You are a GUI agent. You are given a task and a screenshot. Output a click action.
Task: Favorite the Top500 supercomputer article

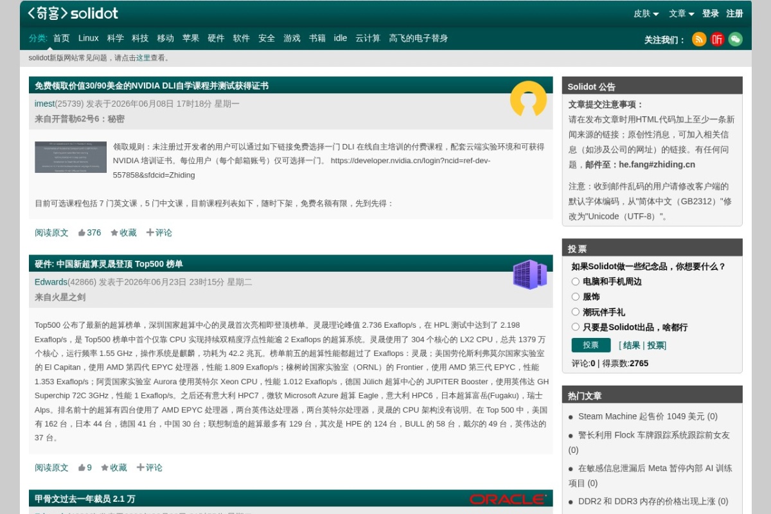114,468
